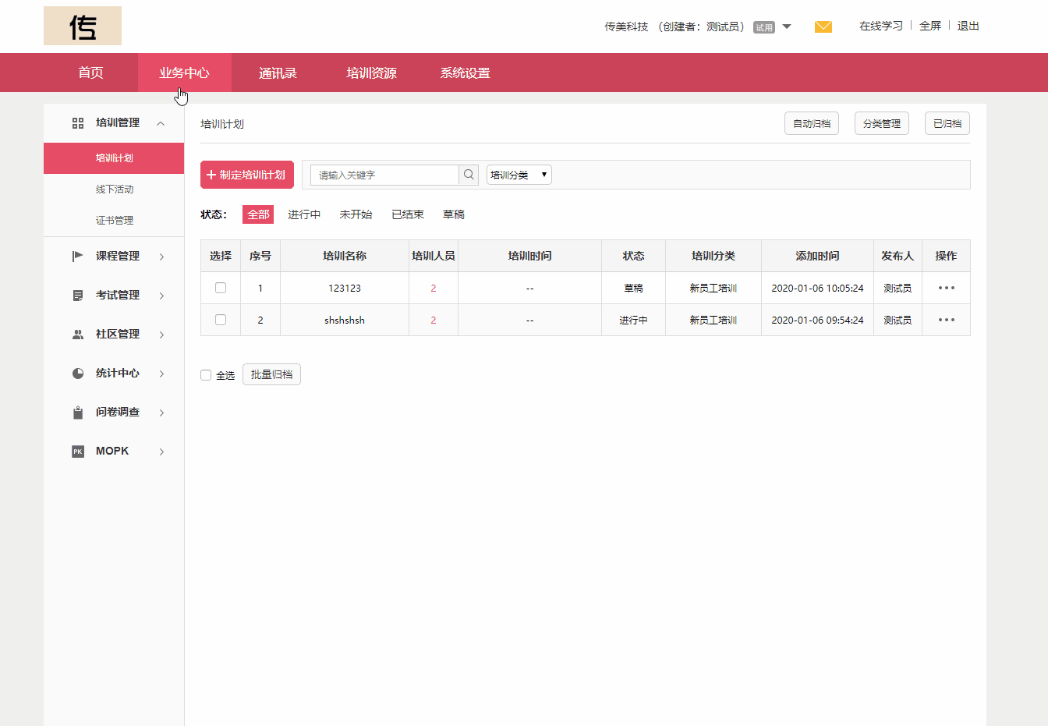Select the 课程管理 flag icon
The image size is (1048, 726).
tap(77, 256)
